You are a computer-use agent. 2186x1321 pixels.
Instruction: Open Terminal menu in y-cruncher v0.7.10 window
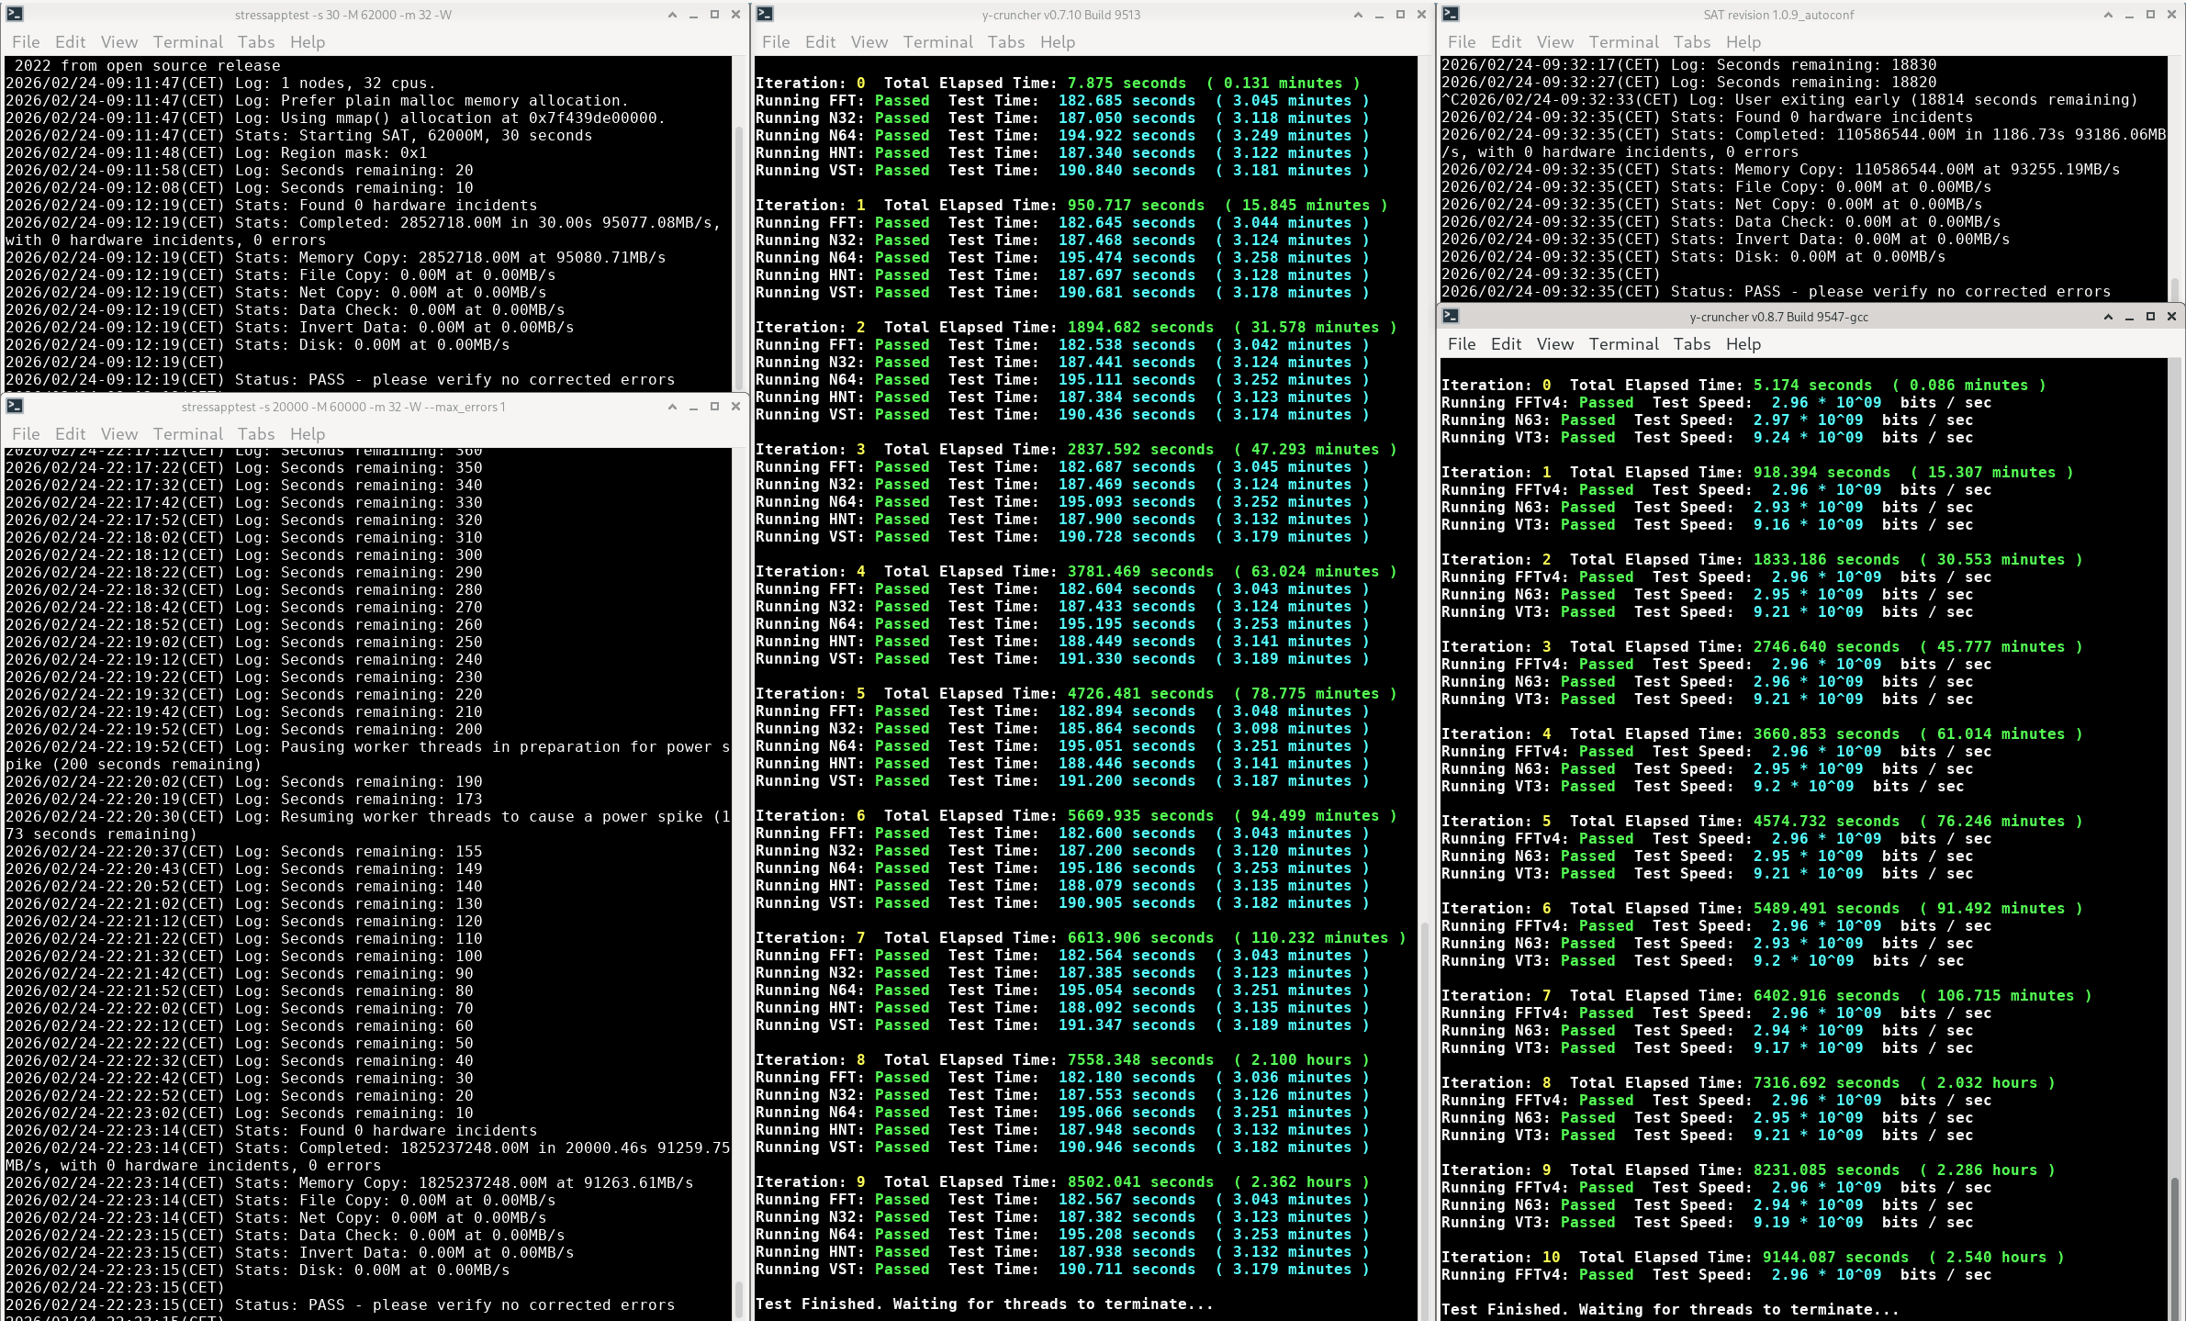937,42
